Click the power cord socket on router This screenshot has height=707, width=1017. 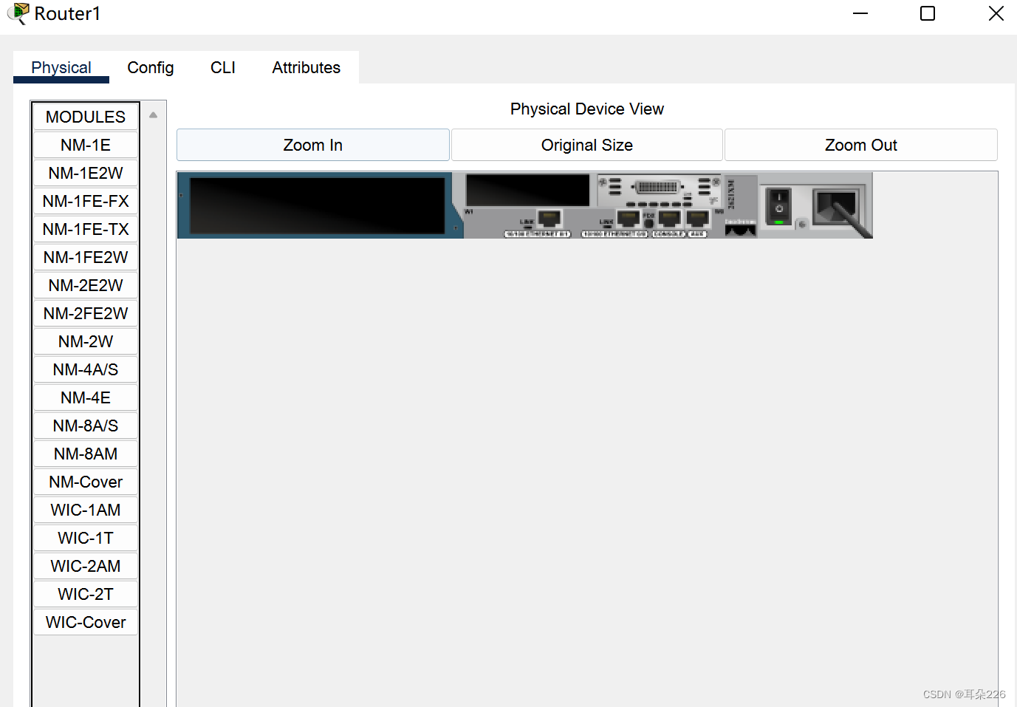(835, 208)
